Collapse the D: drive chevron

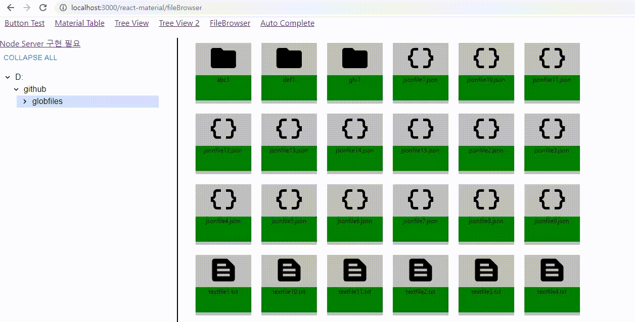click(x=8, y=77)
